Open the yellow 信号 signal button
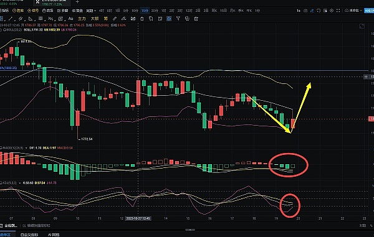The image size is (374, 237). pyautogui.click(x=33, y=11)
